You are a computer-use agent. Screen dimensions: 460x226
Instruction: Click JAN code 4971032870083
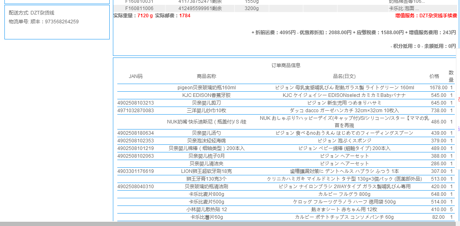(x=135, y=110)
